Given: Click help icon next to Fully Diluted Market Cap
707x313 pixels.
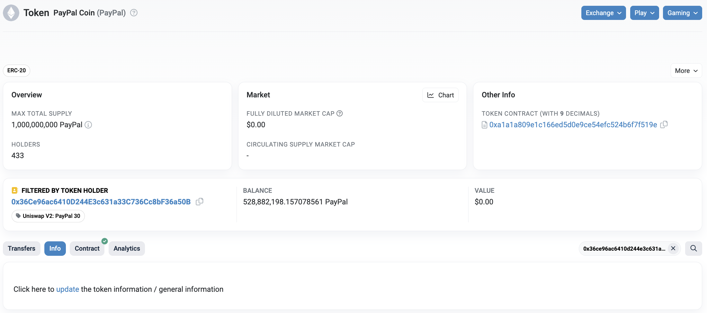Looking at the screenshot, I should [x=340, y=113].
